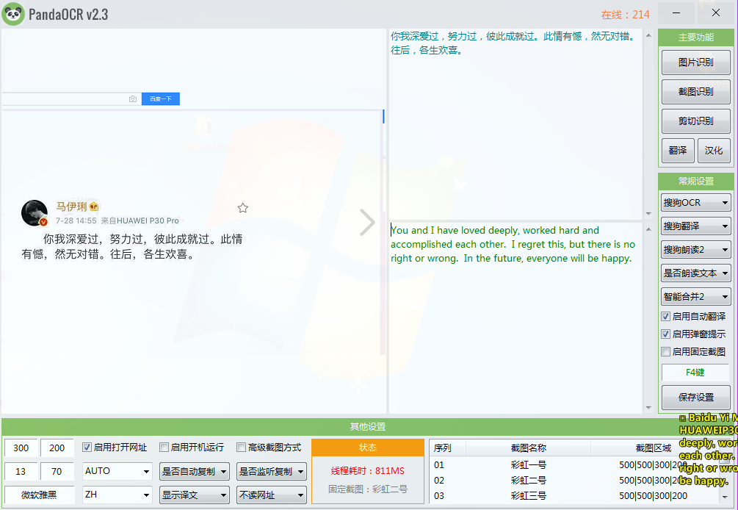Click down arrow of translation text scrollbar
This screenshot has height=510, width=738.
point(648,408)
